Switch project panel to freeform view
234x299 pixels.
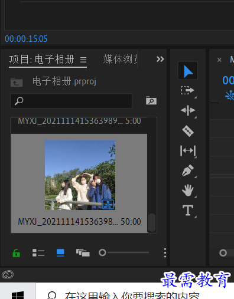[x=83, y=253]
